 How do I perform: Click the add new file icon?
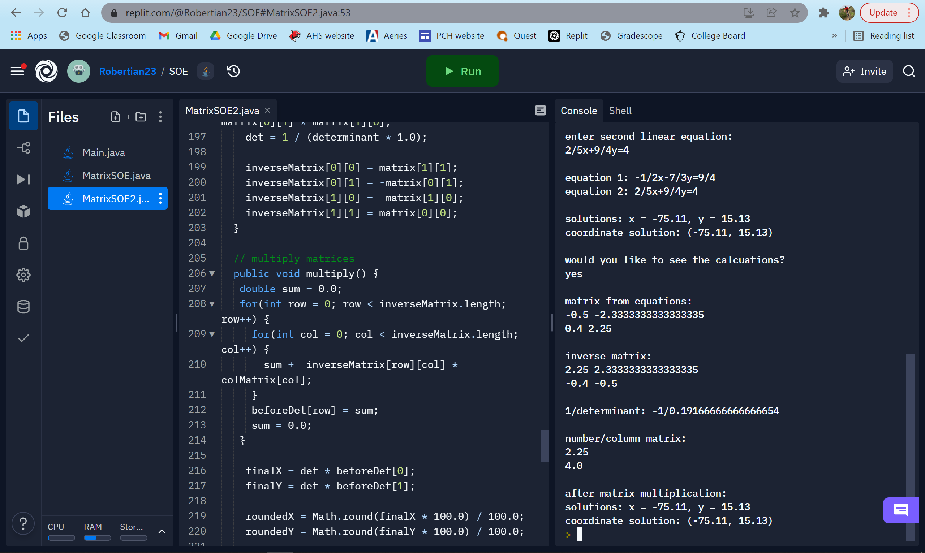pyautogui.click(x=116, y=117)
